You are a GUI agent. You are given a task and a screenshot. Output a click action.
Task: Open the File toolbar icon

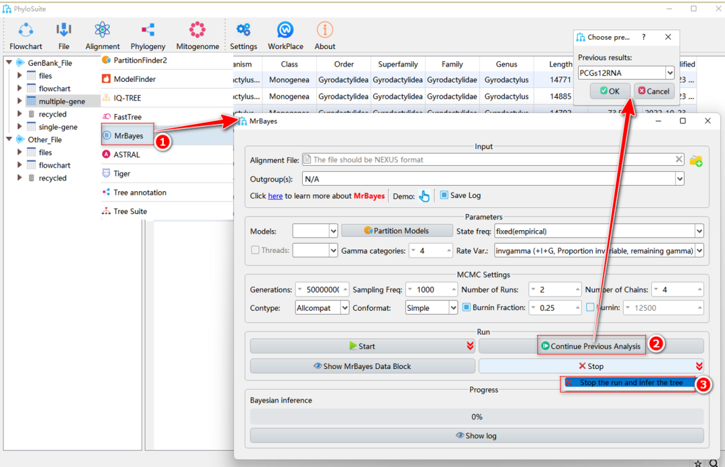point(64,36)
